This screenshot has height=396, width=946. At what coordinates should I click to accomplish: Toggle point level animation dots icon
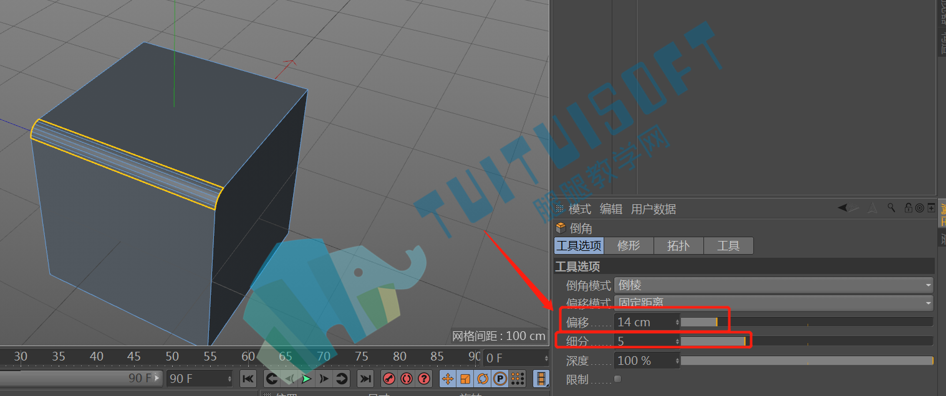[x=517, y=378]
